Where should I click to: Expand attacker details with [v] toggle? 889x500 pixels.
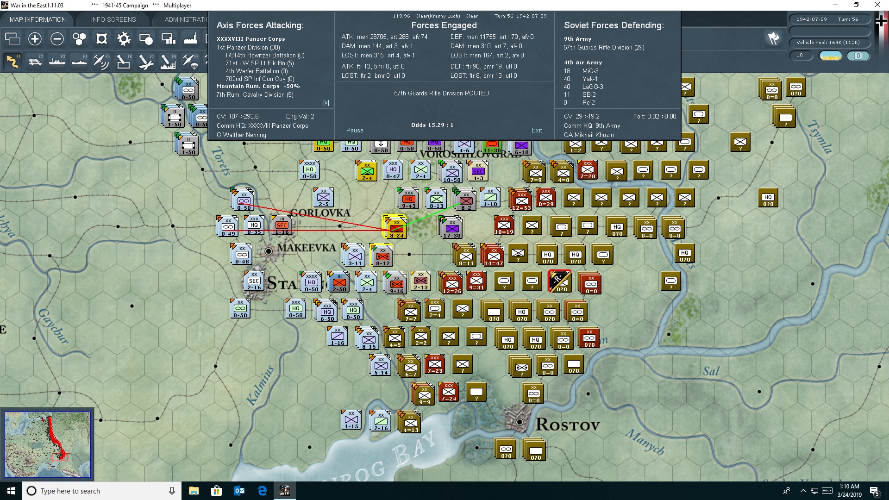tap(326, 103)
